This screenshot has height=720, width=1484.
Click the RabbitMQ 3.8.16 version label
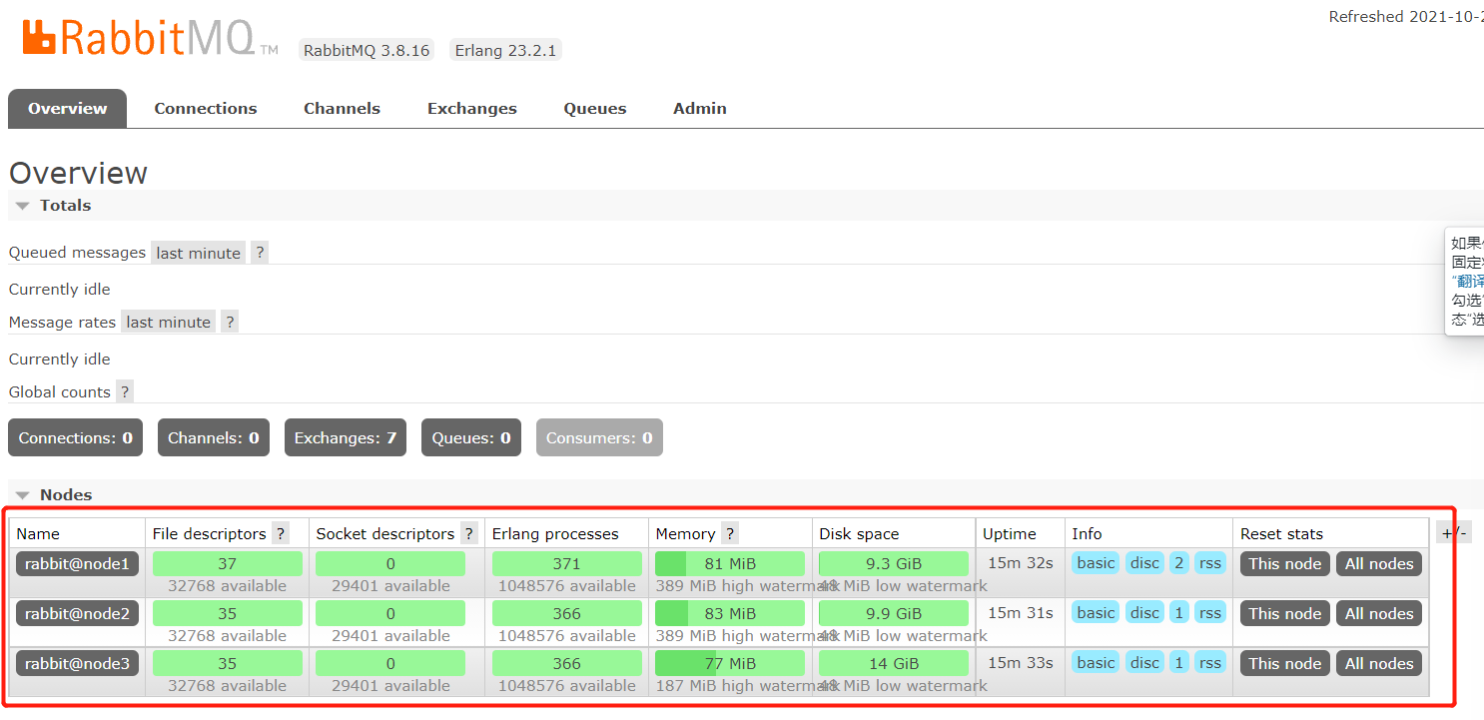pyautogui.click(x=367, y=50)
